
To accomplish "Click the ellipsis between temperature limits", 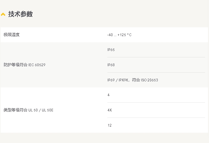I will point(115,35).
